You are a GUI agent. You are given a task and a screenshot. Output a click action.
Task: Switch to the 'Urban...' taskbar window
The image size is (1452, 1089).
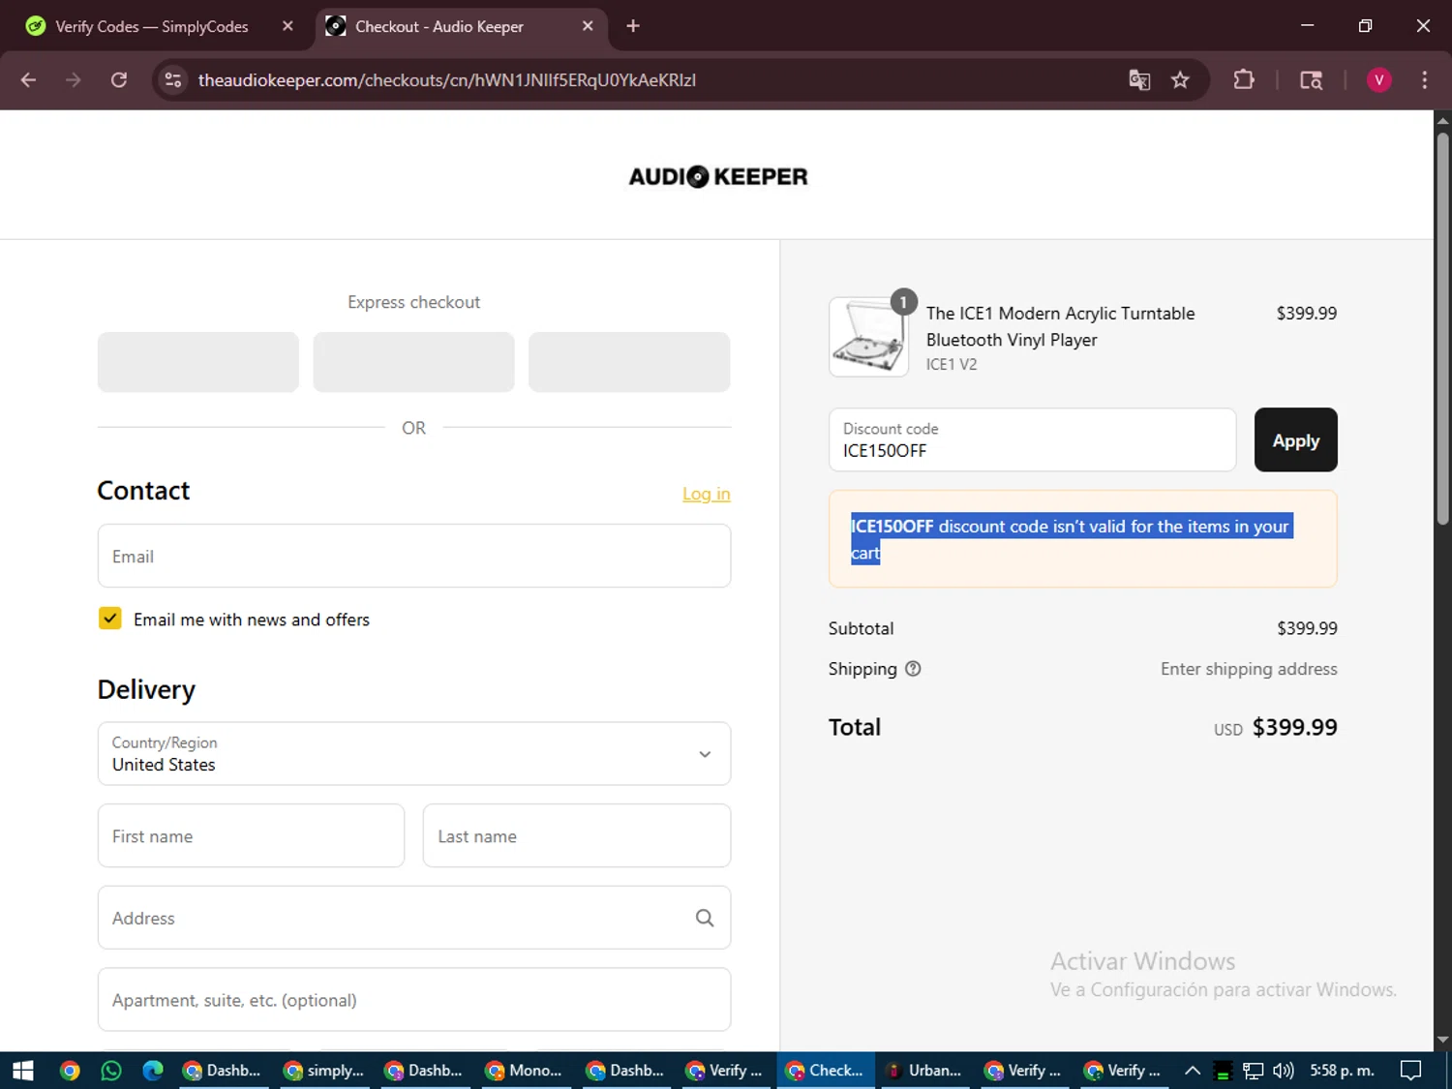click(924, 1071)
